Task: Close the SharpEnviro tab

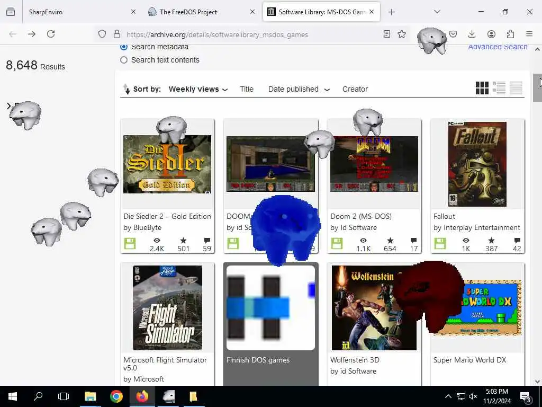Action: coord(133,12)
